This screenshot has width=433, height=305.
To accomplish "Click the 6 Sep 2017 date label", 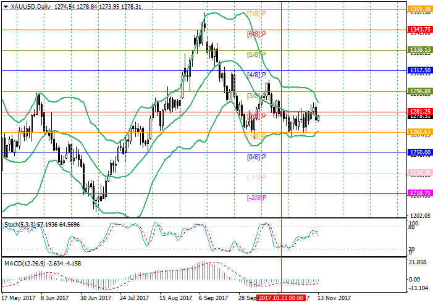I will tap(214, 298).
